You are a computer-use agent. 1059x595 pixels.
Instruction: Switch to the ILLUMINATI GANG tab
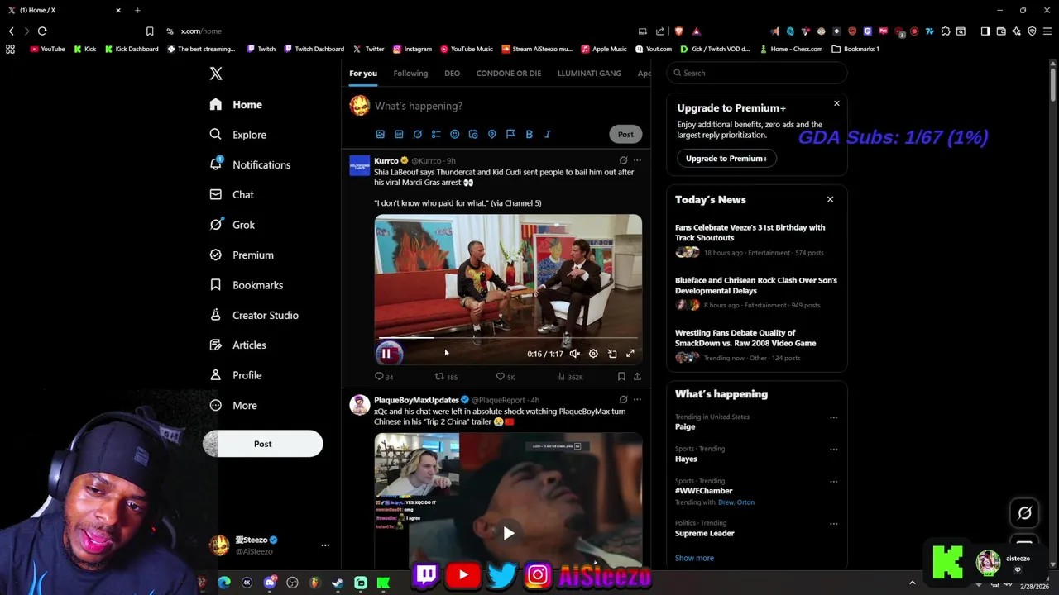[x=589, y=74]
